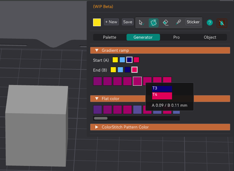Switch to the Pro tab
This screenshot has width=234, height=171.
pyautogui.click(x=177, y=37)
